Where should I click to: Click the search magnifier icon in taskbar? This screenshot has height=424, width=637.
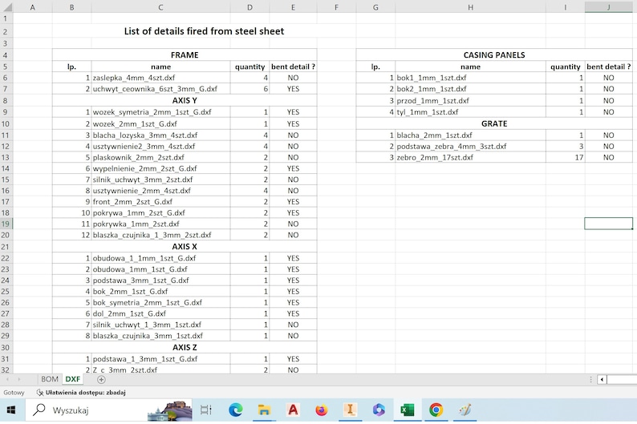tap(39, 410)
